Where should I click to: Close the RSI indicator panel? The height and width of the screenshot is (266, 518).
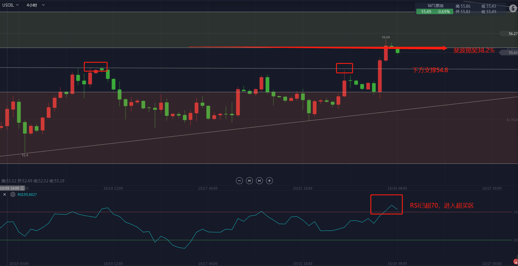pos(5,194)
